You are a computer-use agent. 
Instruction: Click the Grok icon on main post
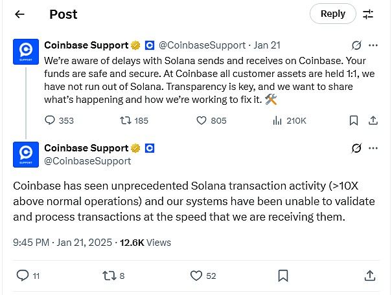[356, 149]
